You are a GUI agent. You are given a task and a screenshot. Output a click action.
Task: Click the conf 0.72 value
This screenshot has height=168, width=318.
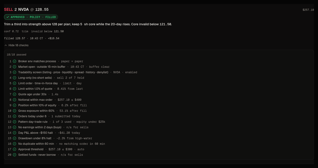[11, 31]
